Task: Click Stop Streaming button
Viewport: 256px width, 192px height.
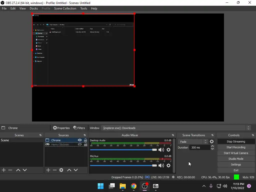Action: click(x=236, y=141)
